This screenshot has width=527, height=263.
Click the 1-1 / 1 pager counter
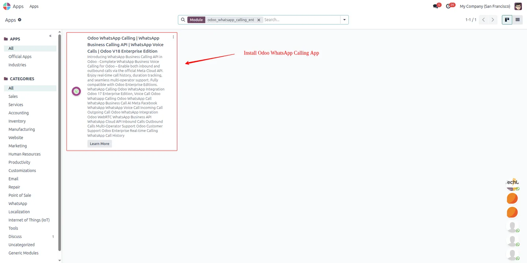tap(471, 20)
